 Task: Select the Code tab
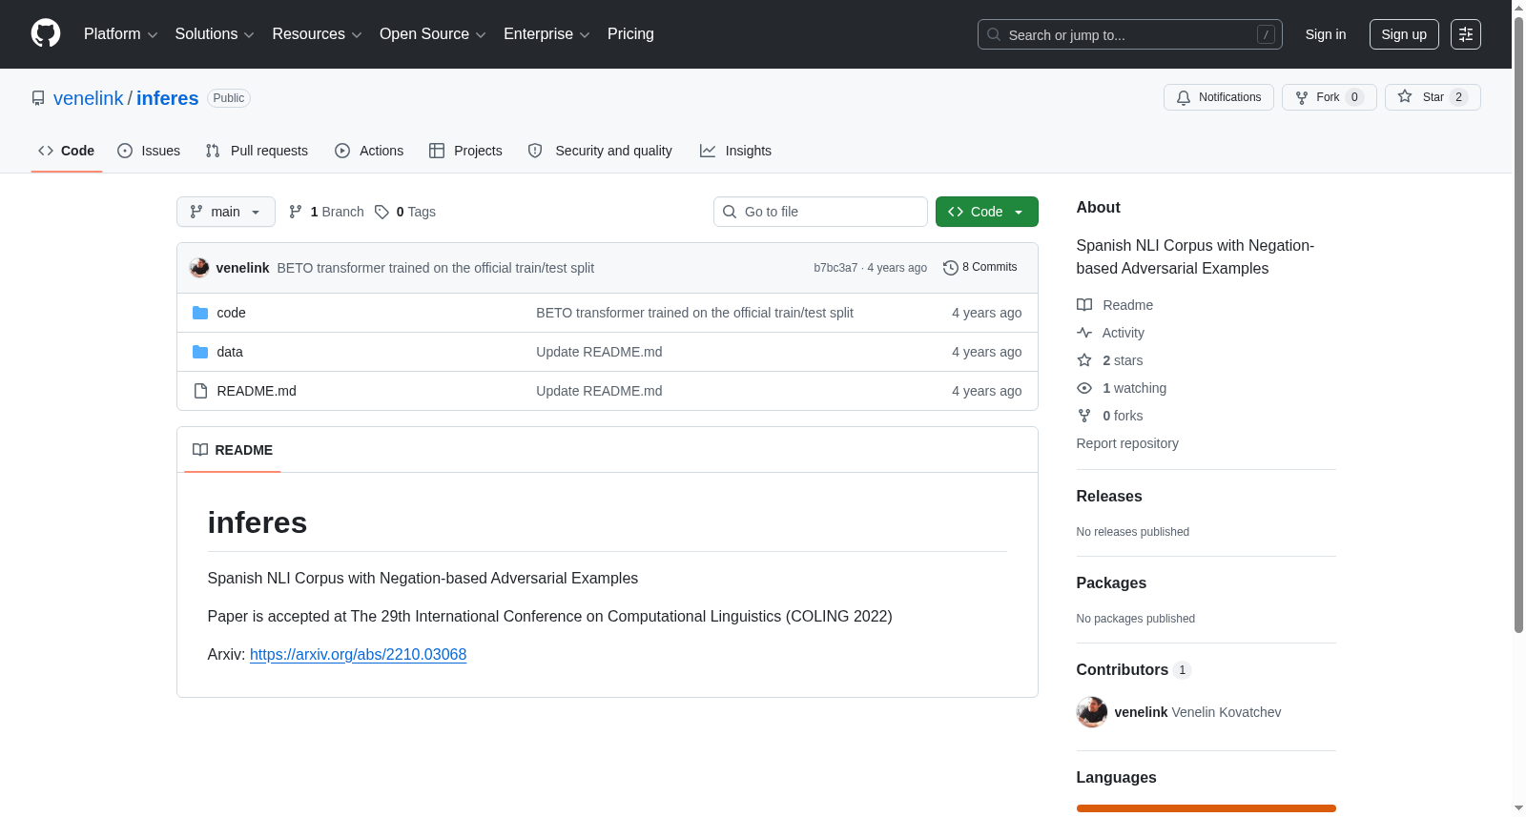(x=67, y=151)
